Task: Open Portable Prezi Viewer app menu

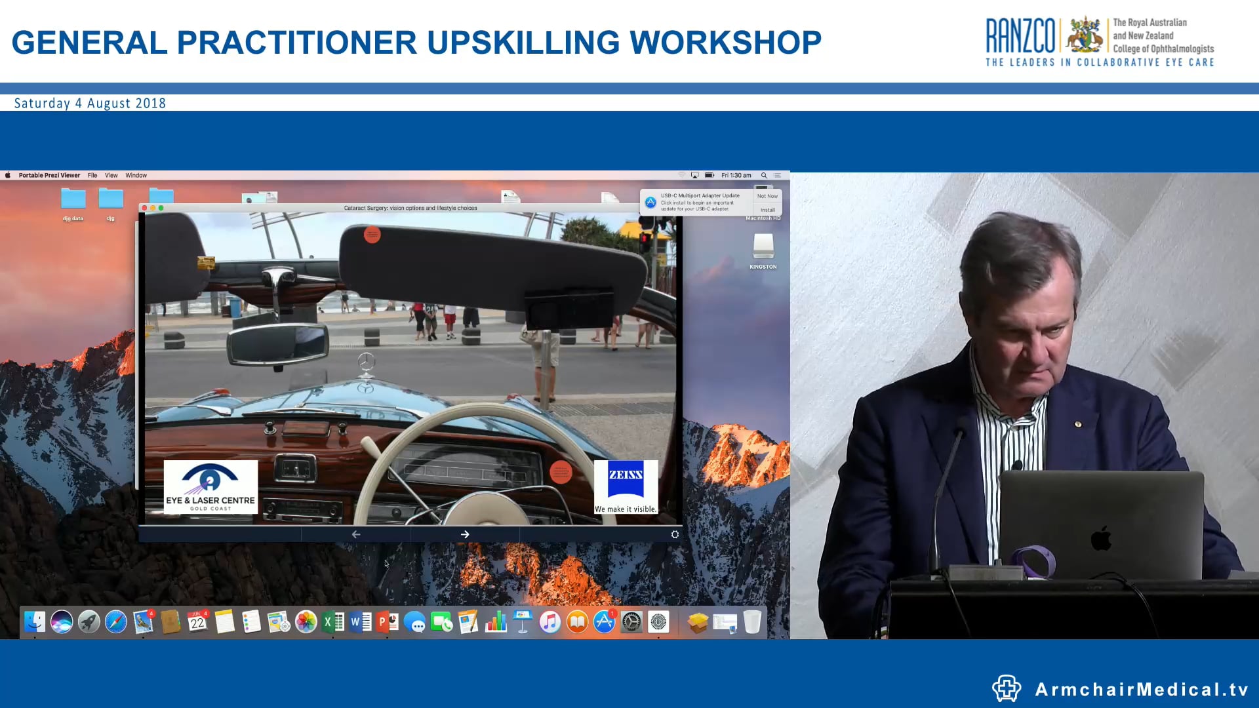Action: (x=49, y=175)
